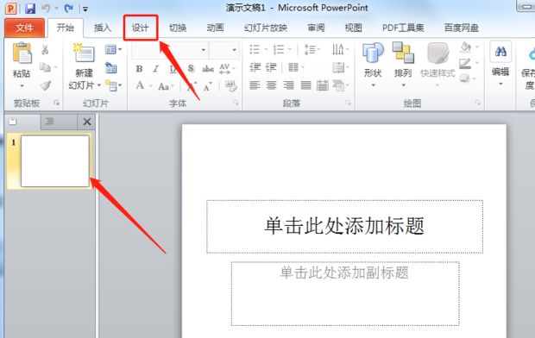Click the 粘贴 clipboard icon
This screenshot has width=535, height=338.
tap(22, 53)
